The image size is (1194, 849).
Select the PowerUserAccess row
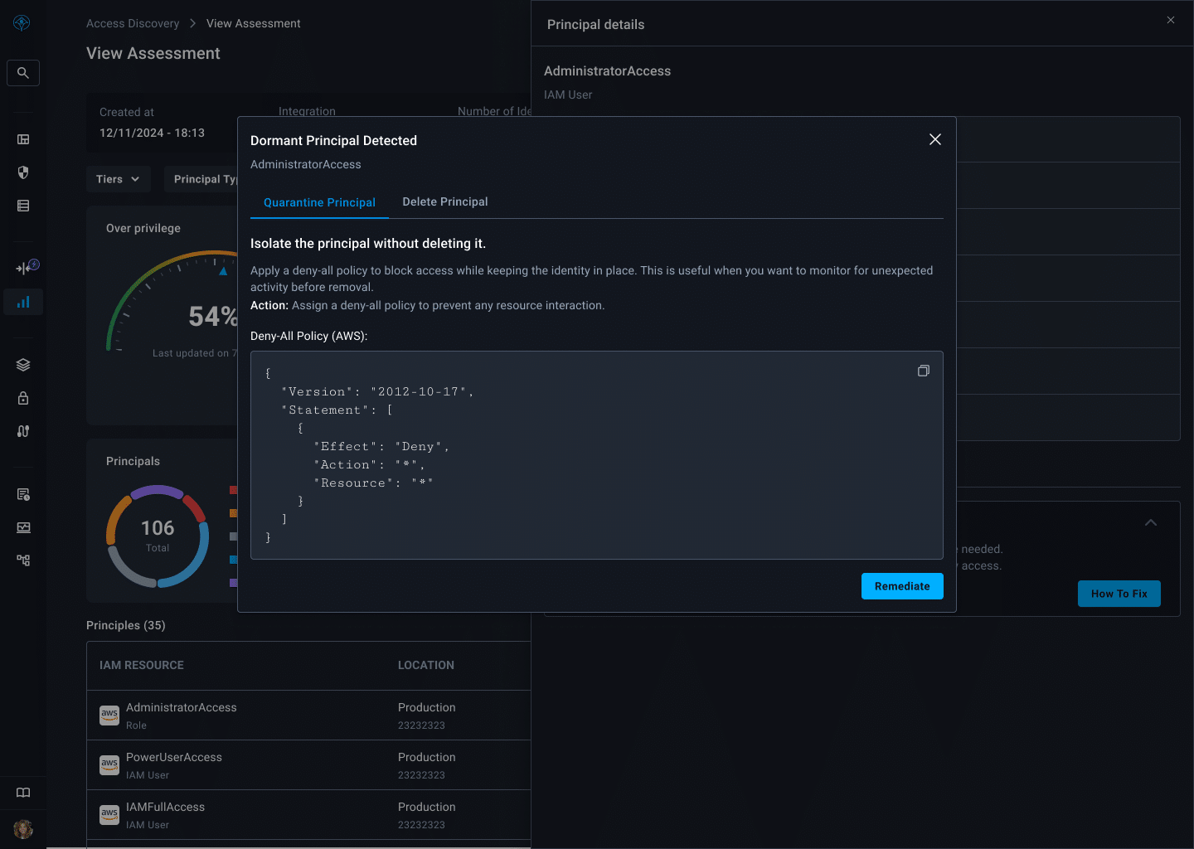[x=308, y=765]
